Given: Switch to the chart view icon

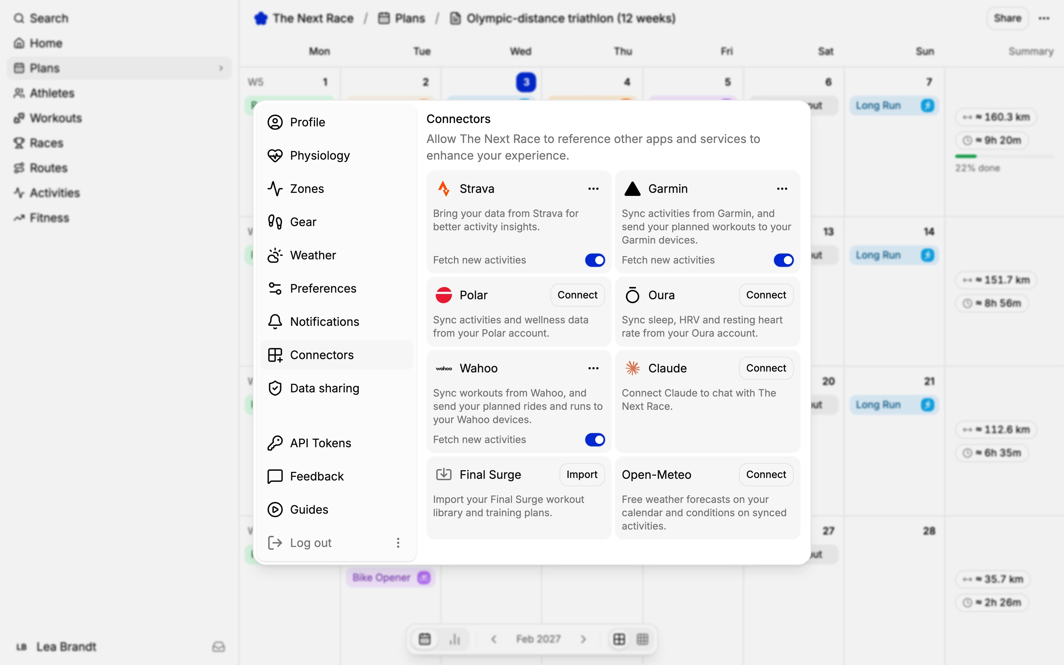Looking at the screenshot, I should click(455, 639).
